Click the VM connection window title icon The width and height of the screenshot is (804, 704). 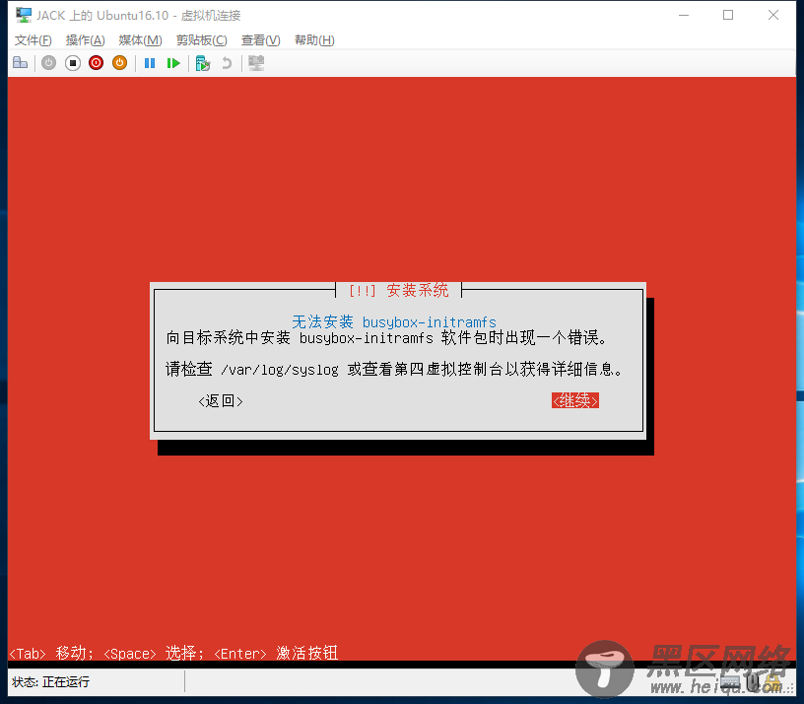pyautogui.click(x=23, y=15)
